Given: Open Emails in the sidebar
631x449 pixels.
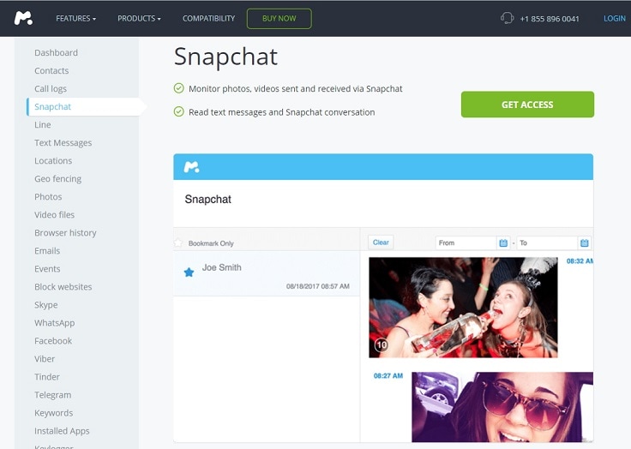Looking at the screenshot, I should [47, 251].
